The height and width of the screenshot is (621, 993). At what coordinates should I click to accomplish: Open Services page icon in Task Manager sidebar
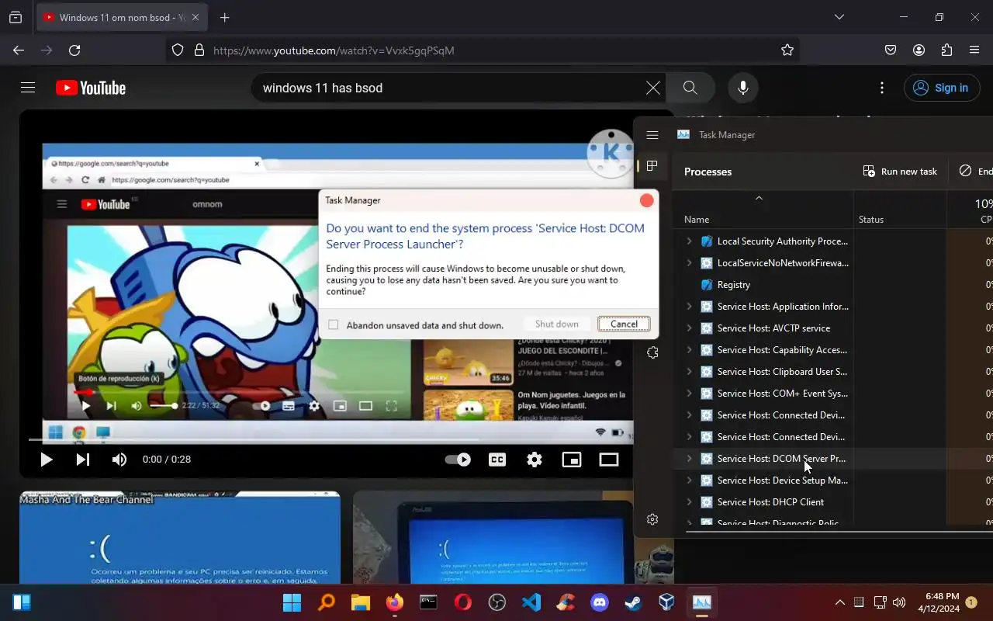pyautogui.click(x=652, y=352)
